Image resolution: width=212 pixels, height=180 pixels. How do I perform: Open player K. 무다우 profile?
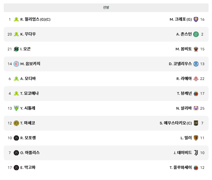click(x=28, y=34)
